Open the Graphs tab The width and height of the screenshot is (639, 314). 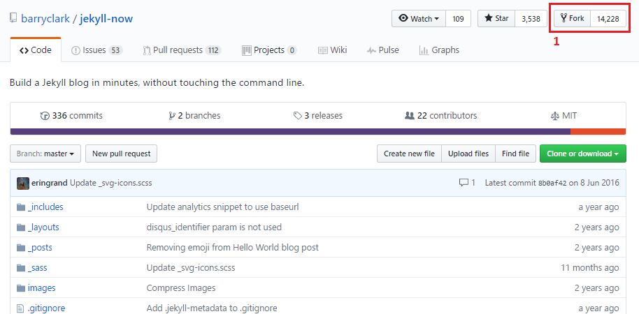[439, 50]
